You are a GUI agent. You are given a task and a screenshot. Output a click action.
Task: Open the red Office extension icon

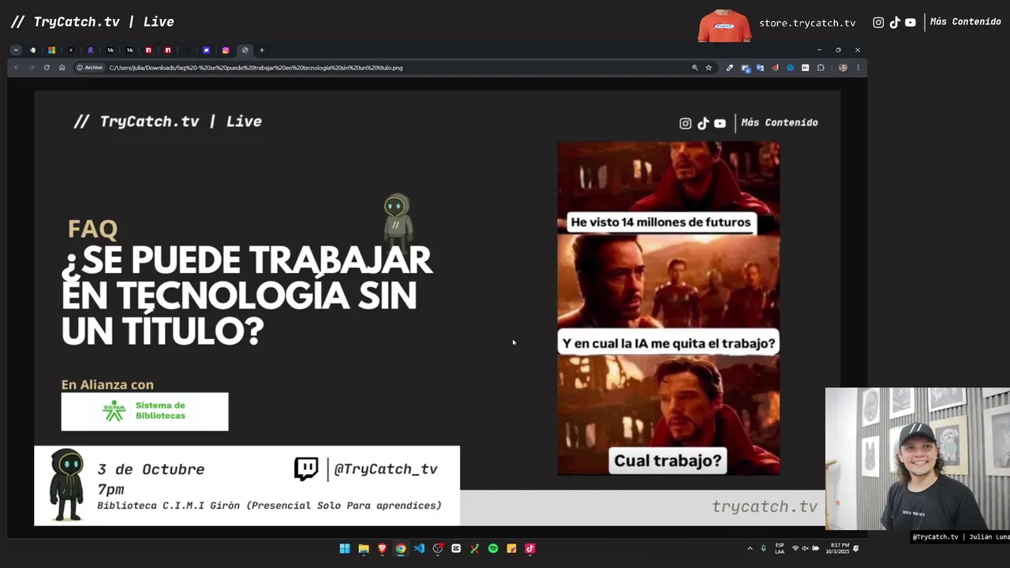[x=775, y=68]
